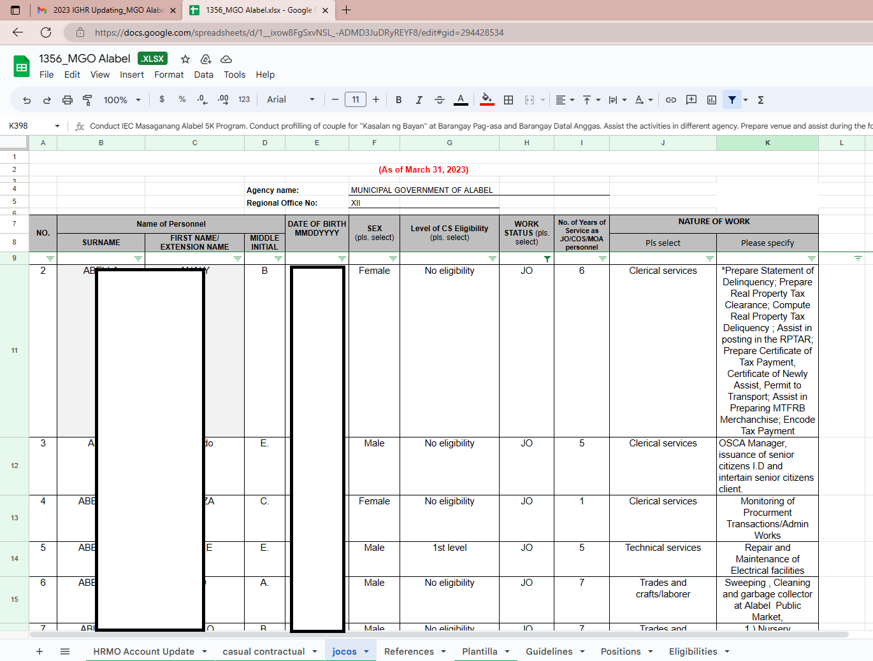Insert a link using the link icon

click(x=671, y=100)
